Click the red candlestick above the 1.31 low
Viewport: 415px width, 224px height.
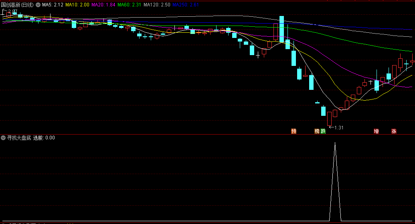pyautogui.click(x=329, y=119)
